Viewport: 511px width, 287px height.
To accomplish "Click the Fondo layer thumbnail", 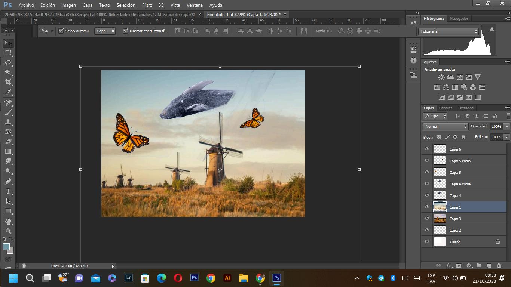I will click(440, 242).
